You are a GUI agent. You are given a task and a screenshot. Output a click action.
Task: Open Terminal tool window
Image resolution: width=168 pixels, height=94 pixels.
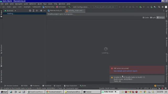(x=47, y=86)
